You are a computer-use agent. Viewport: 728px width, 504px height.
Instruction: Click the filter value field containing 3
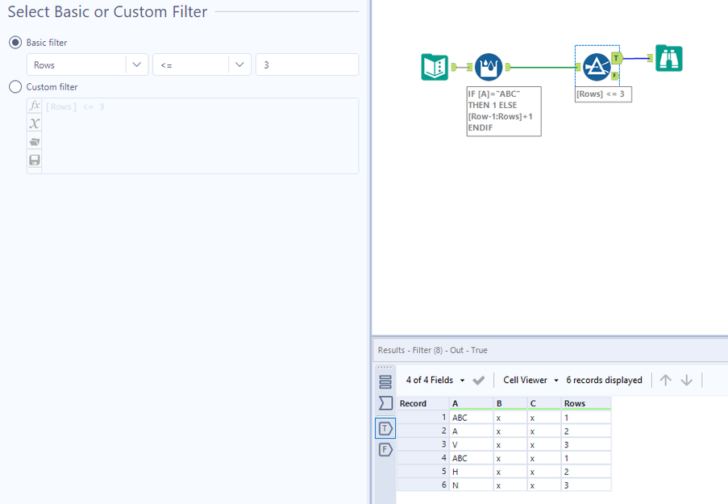(307, 65)
